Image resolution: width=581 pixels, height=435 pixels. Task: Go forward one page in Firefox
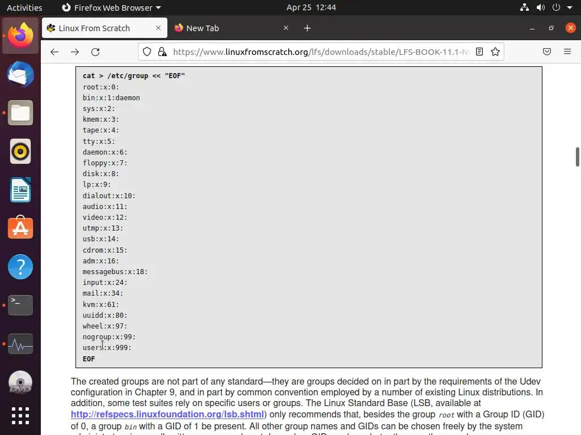tap(75, 52)
